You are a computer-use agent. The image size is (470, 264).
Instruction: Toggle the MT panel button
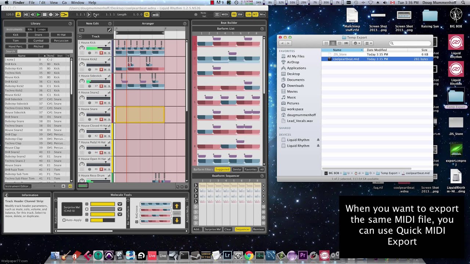pos(255,15)
